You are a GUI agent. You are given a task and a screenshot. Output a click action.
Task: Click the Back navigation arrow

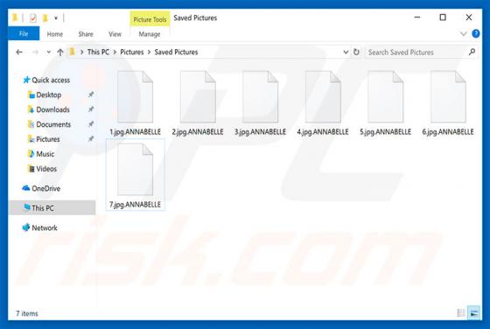click(19, 52)
